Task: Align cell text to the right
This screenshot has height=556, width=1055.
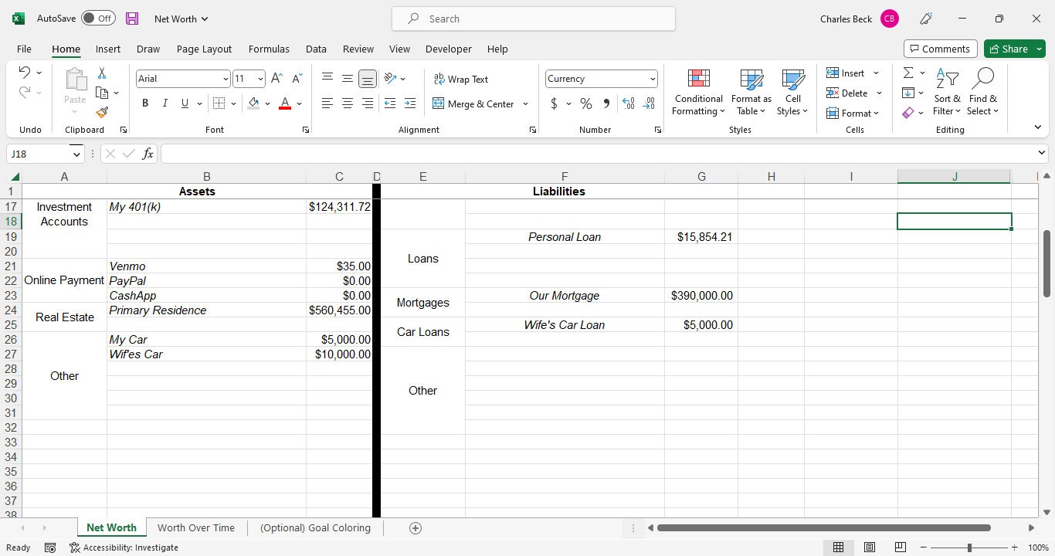Action: (x=368, y=103)
